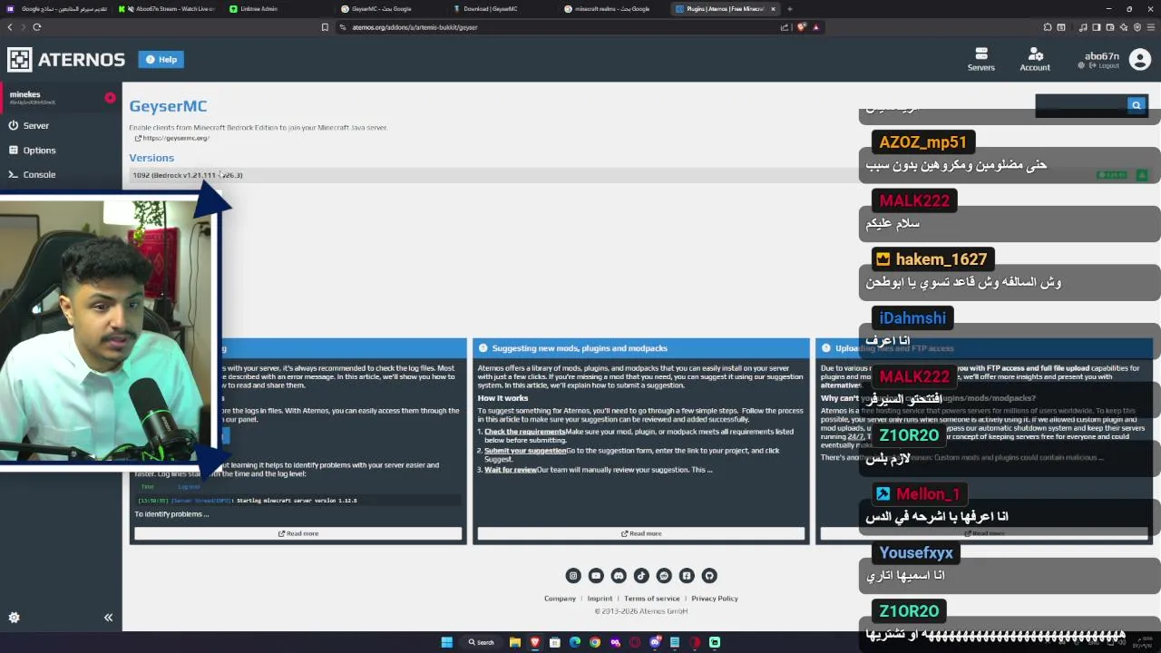Image resolution: width=1161 pixels, height=653 pixels.
Task: Open sidebar settings gear icon
Action: click(x=14, y=618)
